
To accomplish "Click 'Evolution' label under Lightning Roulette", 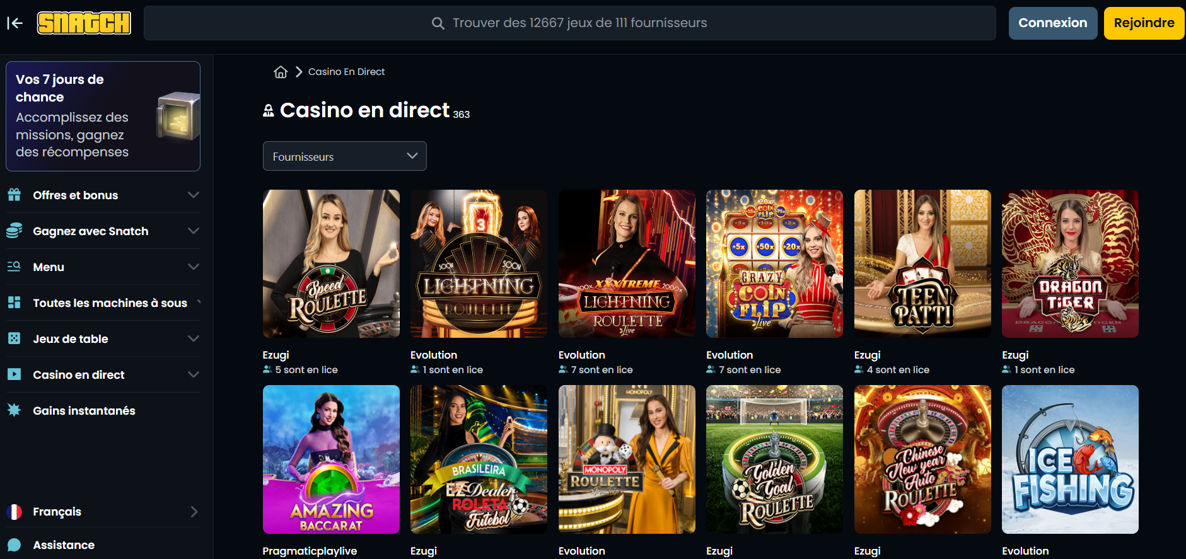I will point(434,355).
